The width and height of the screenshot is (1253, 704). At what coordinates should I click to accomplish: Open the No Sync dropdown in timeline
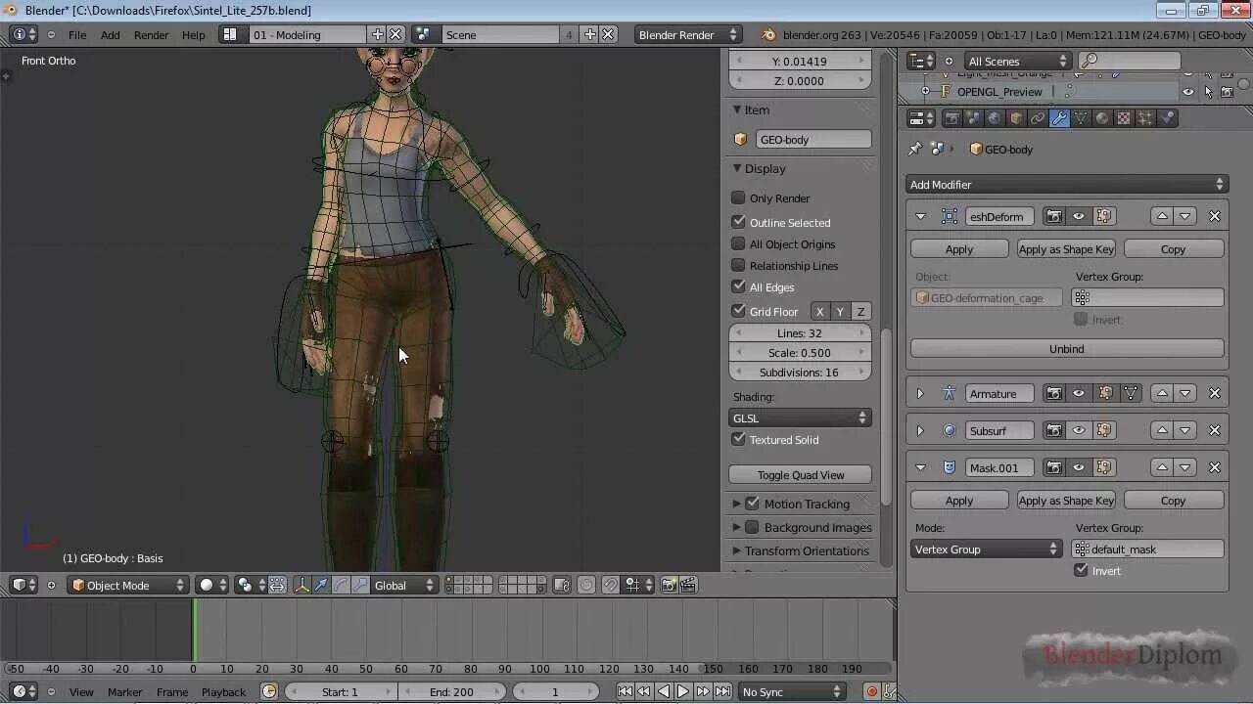(x=791, y=691)
